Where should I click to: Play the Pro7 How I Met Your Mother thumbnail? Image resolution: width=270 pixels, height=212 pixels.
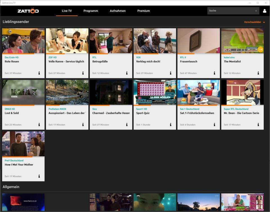pyautogui.click(x=23, y=144)
